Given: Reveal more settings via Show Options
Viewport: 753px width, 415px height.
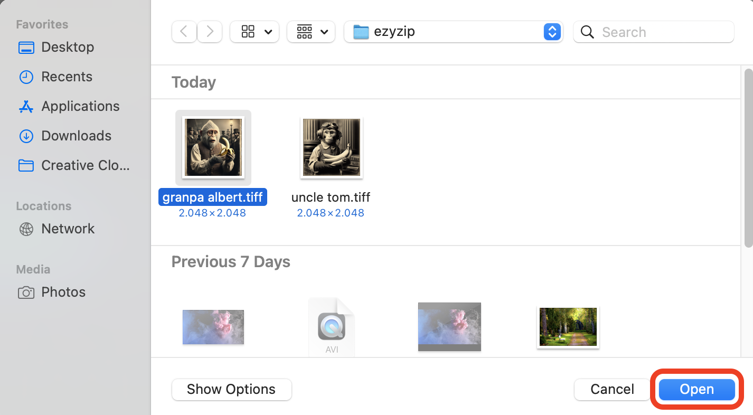Looking at the screenshot, I should point(231,389).
